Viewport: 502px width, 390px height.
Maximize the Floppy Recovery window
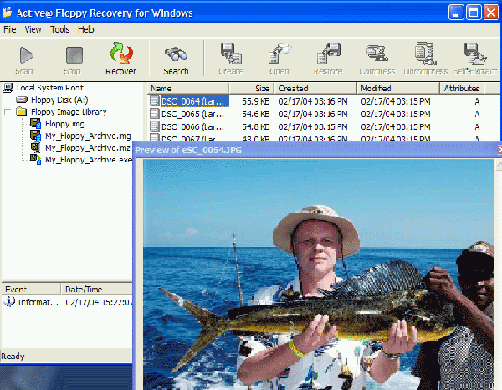coord(474,13)
